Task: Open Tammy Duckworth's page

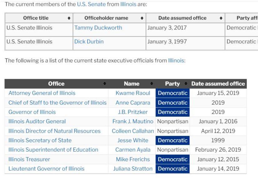Action: pos(98,28)
